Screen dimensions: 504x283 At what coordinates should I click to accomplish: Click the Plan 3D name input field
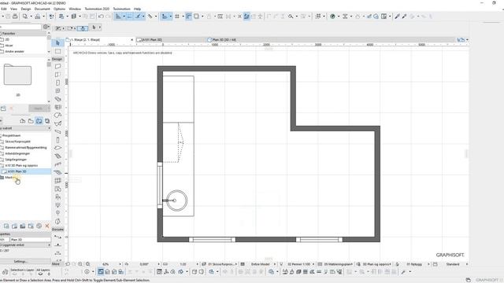click(x=31, y=239)
